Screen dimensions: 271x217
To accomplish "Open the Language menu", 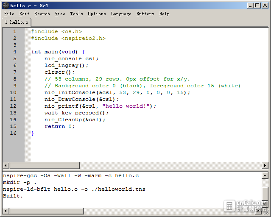I will coord(121,14).
